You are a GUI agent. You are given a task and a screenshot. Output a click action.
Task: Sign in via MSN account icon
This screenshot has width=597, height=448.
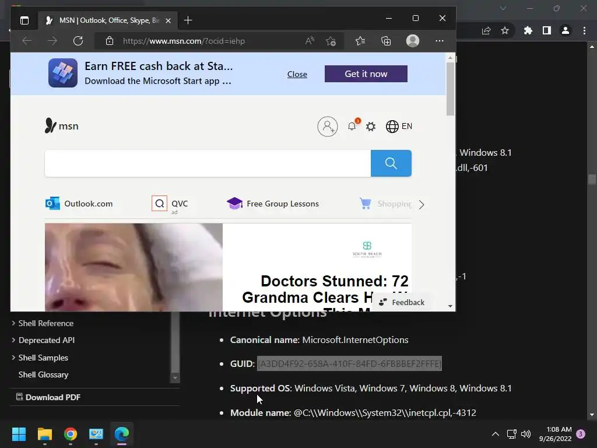click(328, 127)
